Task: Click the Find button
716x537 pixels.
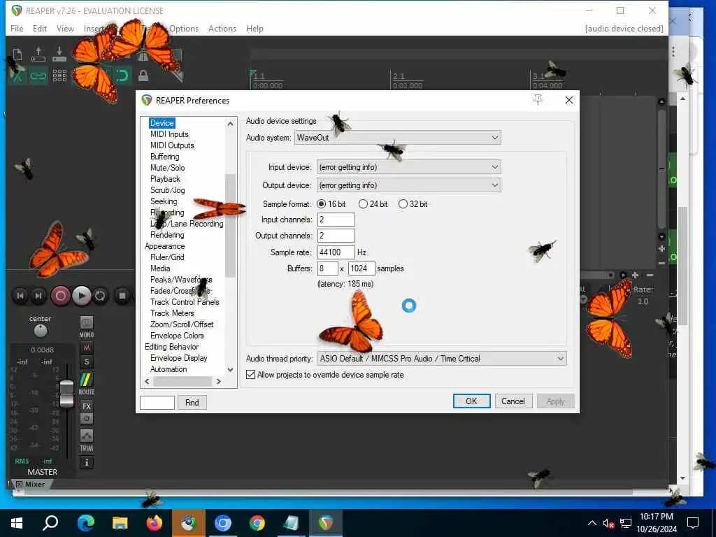Action: tap(192, 402)
